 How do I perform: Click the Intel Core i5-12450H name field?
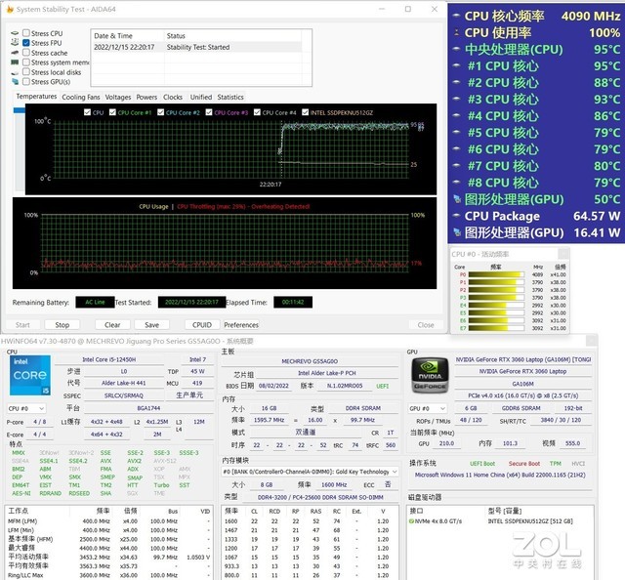[109, 359]
